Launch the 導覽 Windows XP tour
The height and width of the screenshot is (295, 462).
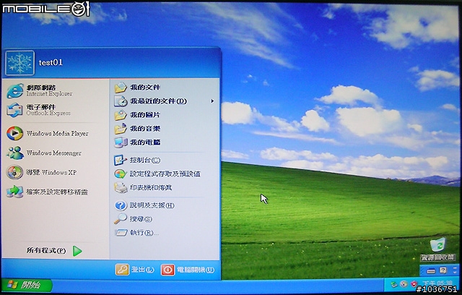(x=42, y=172)
